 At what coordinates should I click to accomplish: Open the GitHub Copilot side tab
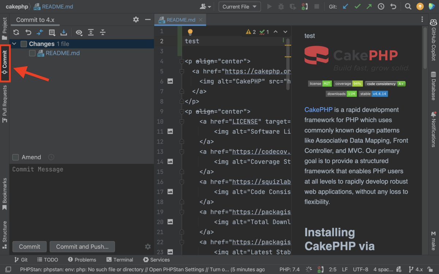434,39
